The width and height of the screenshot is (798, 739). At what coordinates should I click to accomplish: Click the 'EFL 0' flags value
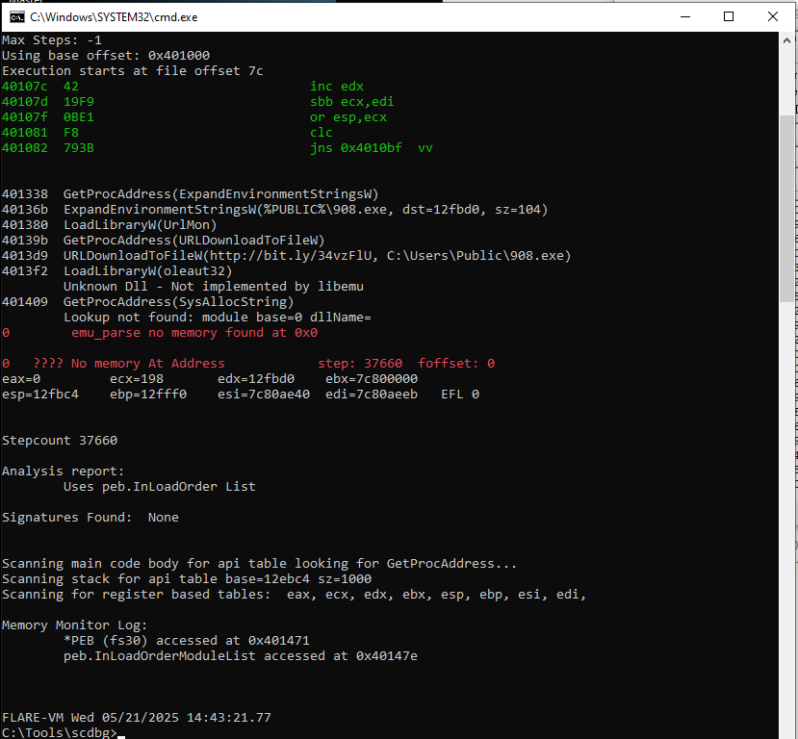coord(460,395)
